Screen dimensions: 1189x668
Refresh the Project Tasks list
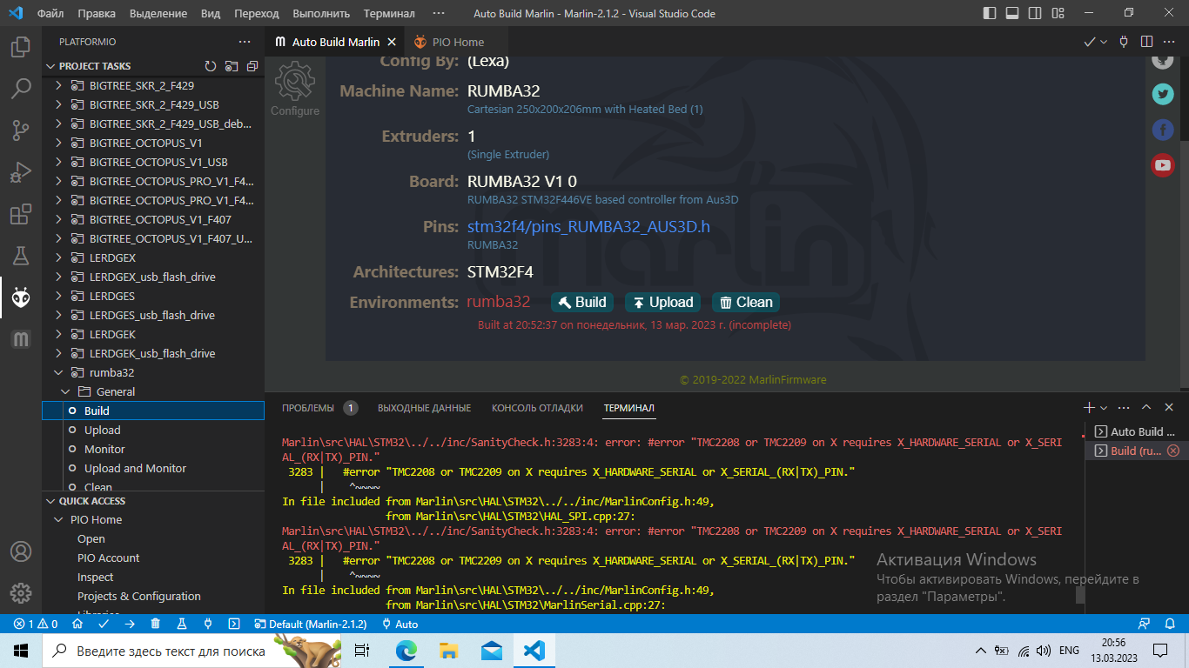tap(210, 66)
